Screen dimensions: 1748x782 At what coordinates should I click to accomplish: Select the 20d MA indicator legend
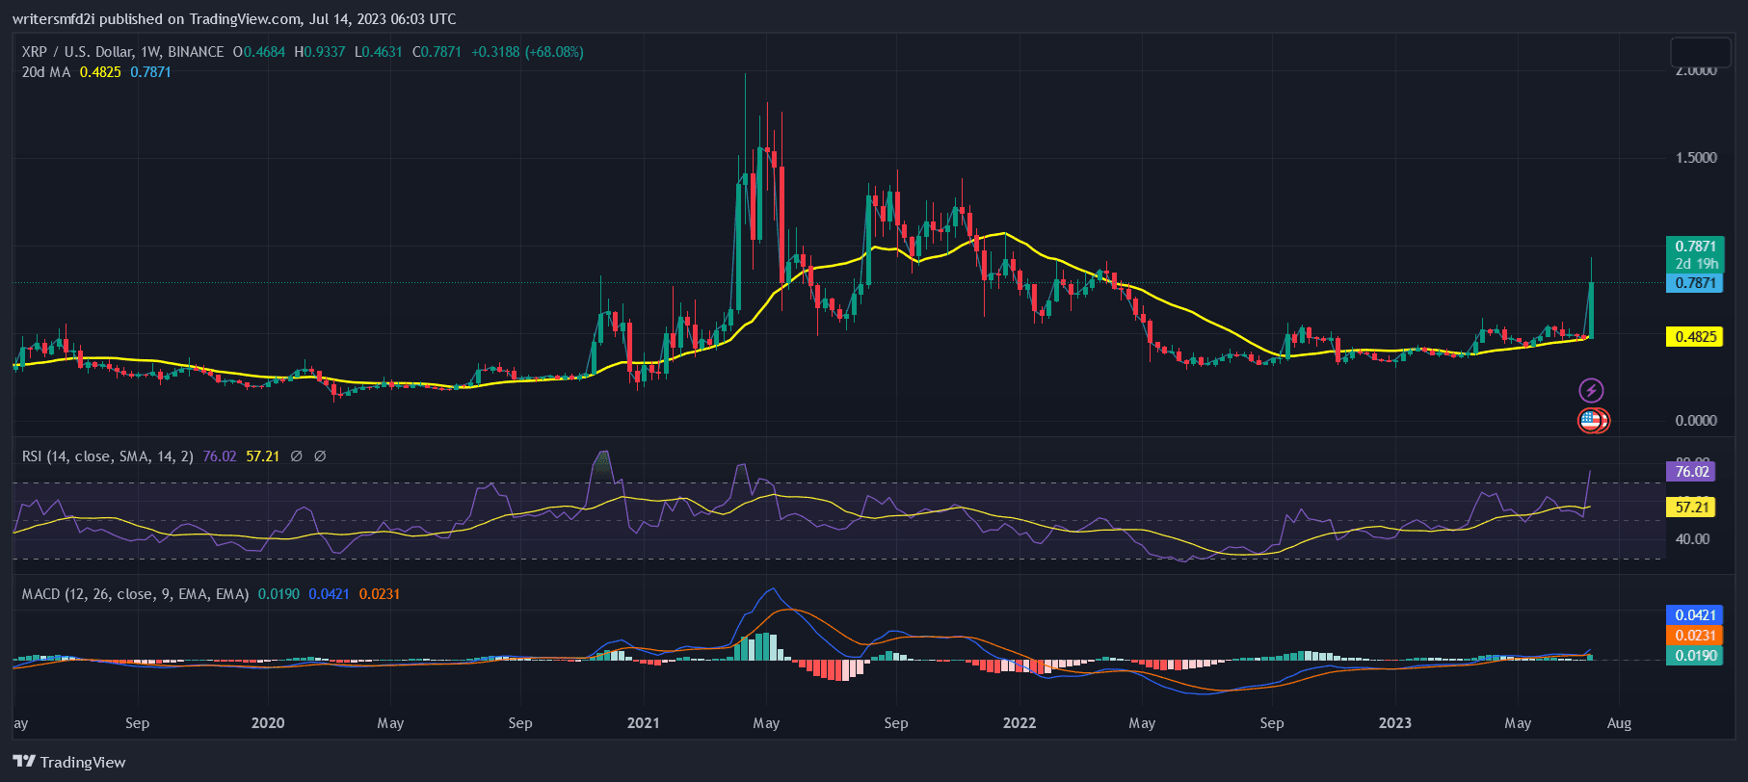pos(46,72)
